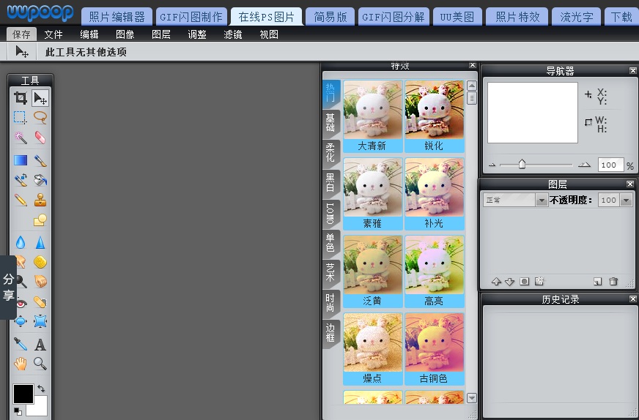
Task: Click the navigator zoom-out small mountain icon
Action: (x=492, y=165)
